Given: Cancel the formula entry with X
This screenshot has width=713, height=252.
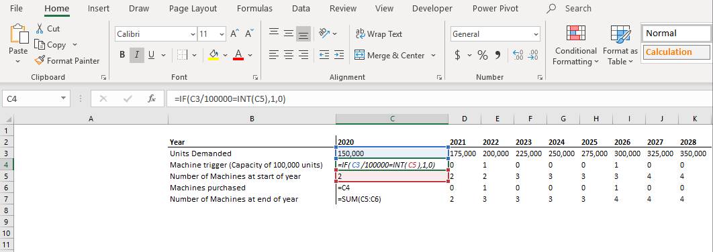Looking at the screenshot, I should click(x=103, y=99).
